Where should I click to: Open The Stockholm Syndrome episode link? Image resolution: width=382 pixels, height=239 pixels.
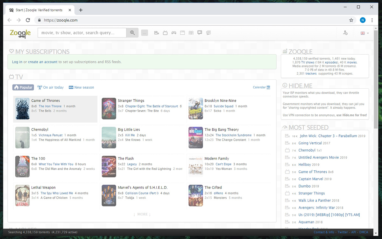[234, 135]
